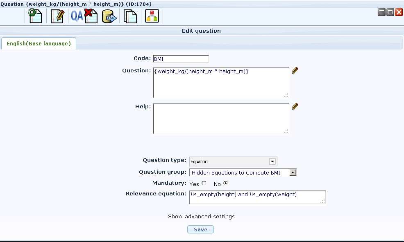Select Yes for Mandatory
This screenshot has height=242, width=404.
click(x=204, y=184)
